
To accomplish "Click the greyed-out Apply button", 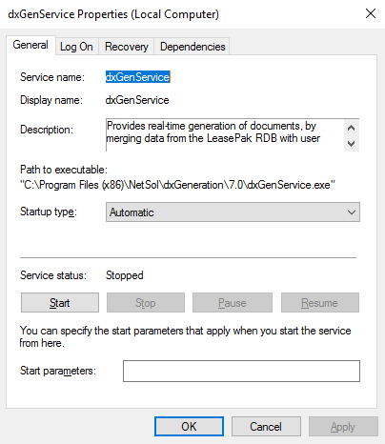I will tap(343, 426).
